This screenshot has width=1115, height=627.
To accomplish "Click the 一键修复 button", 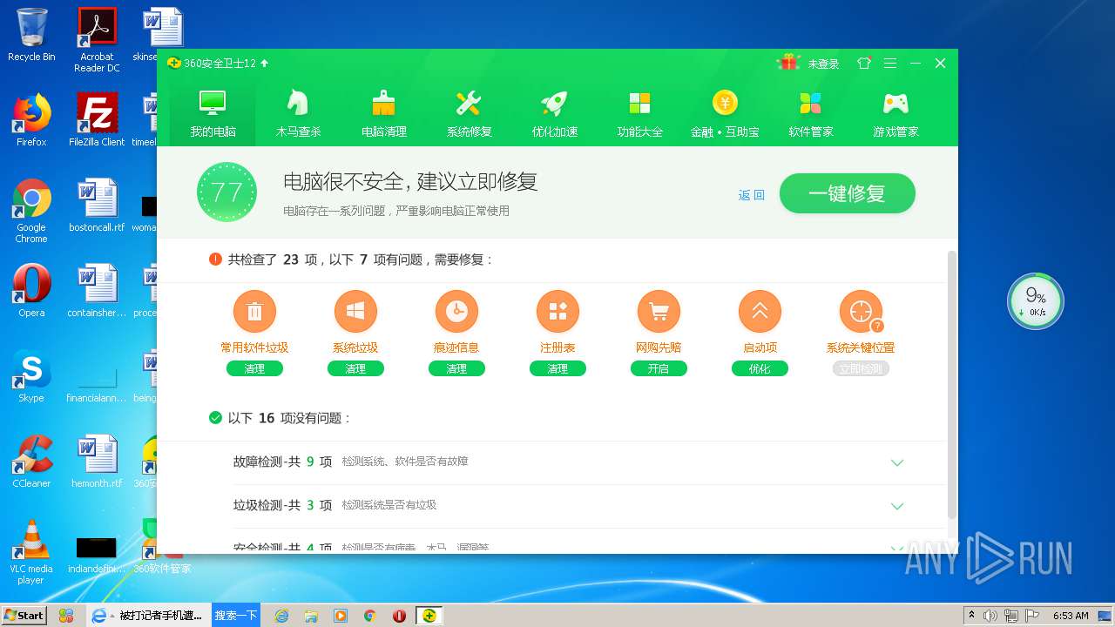I will [847, 193].
